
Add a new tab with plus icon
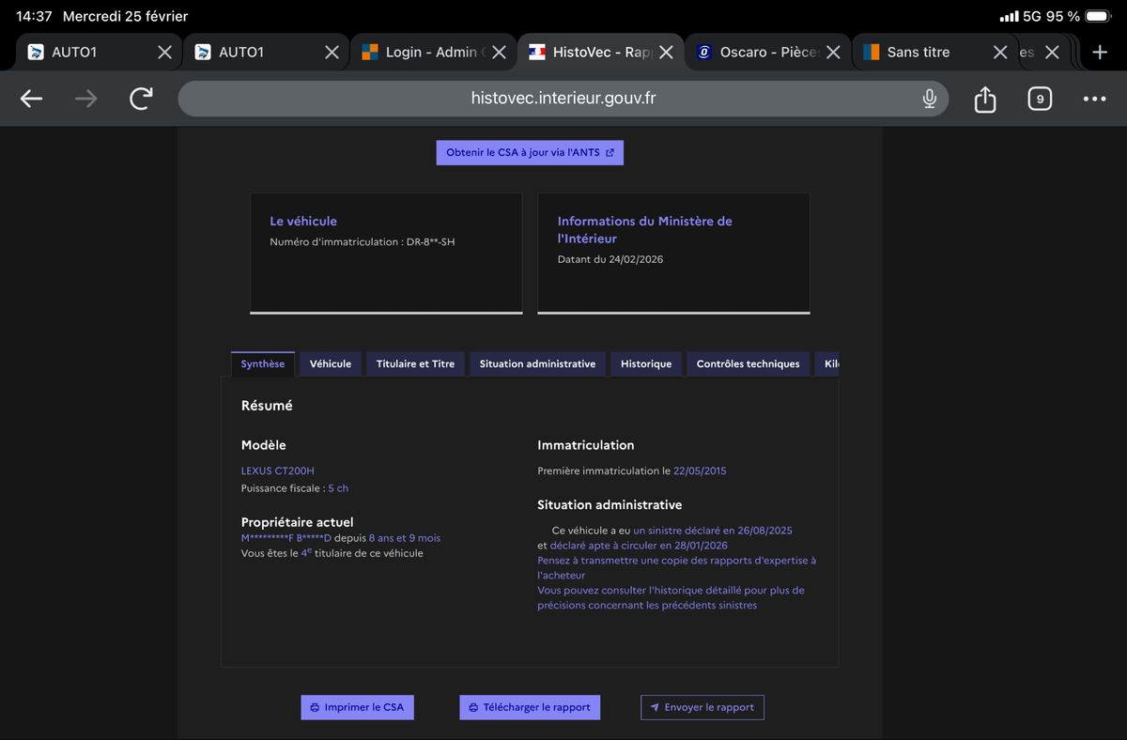[x=1100, y=52]
